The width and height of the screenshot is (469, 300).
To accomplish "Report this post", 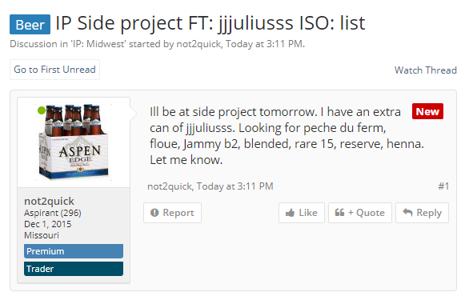I will 172,213.
